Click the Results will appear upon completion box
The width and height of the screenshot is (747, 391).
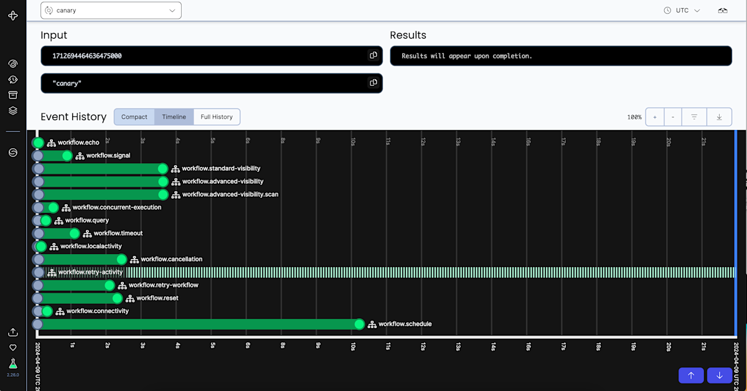pyautogui.click(x=561, y=55)
